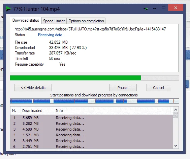Click the Hide details button
Screen dimensions: 190x159
[33, 88]
